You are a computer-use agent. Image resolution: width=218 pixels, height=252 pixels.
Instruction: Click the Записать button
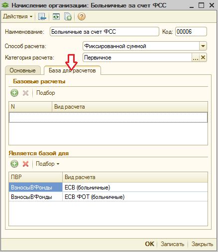[x=172, y=244]
